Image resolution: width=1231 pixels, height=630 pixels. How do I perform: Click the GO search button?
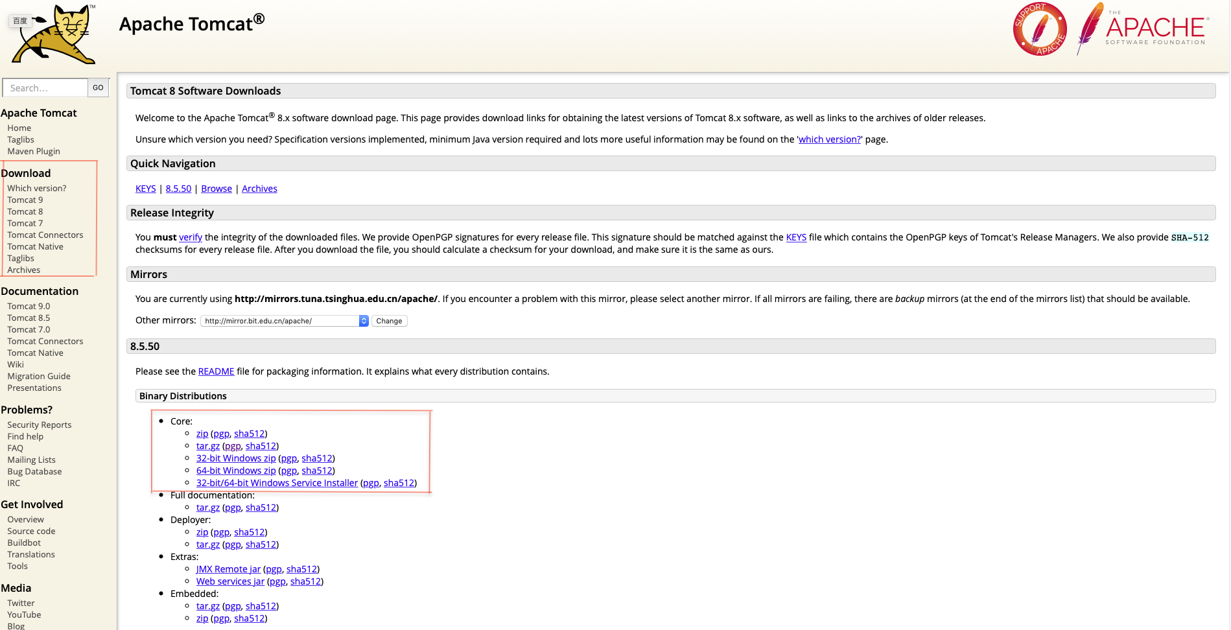(x=98, y=87)
